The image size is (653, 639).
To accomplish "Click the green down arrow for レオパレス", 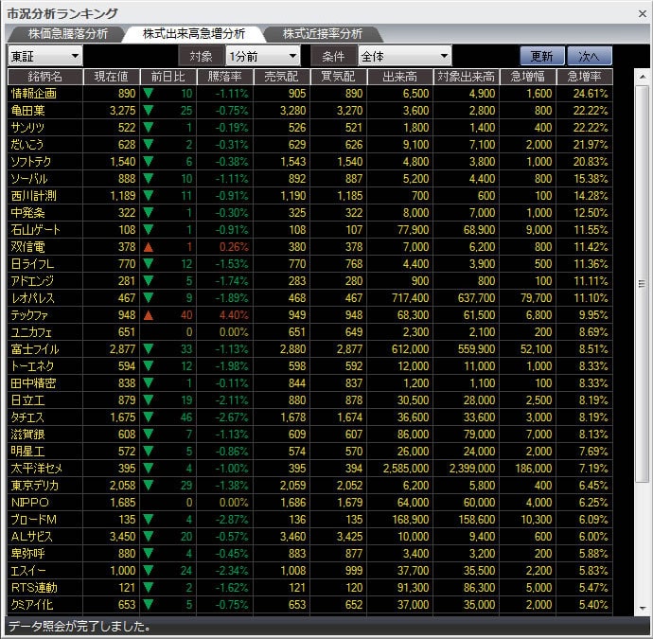I will 149,298.
